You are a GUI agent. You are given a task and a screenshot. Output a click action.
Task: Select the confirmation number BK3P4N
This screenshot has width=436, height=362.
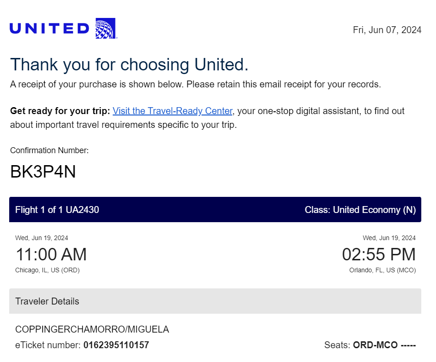[43, 171]
